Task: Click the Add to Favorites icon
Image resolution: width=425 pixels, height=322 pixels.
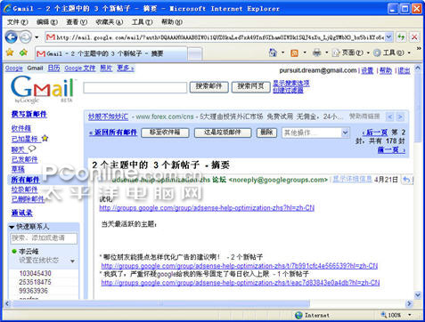Action: click(x=23, y=52)
